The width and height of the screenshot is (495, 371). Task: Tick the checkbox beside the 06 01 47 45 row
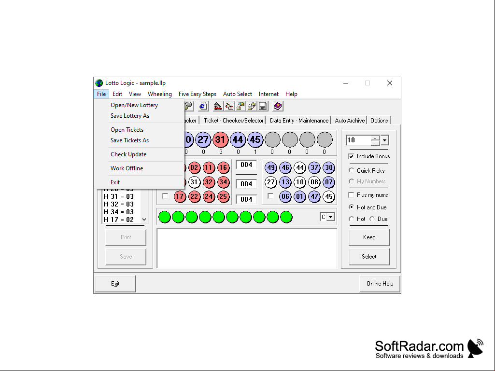(x=270, y=196)
